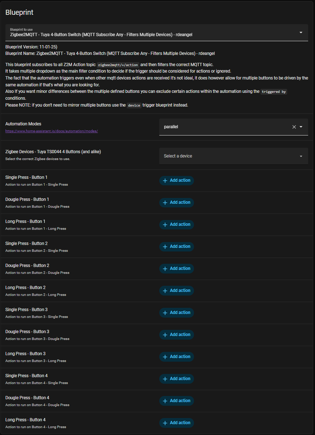Screen dimensions: 315x435
Task: Click plus icon for Dougle Press Button 2
Action: [x=165, y=269]
